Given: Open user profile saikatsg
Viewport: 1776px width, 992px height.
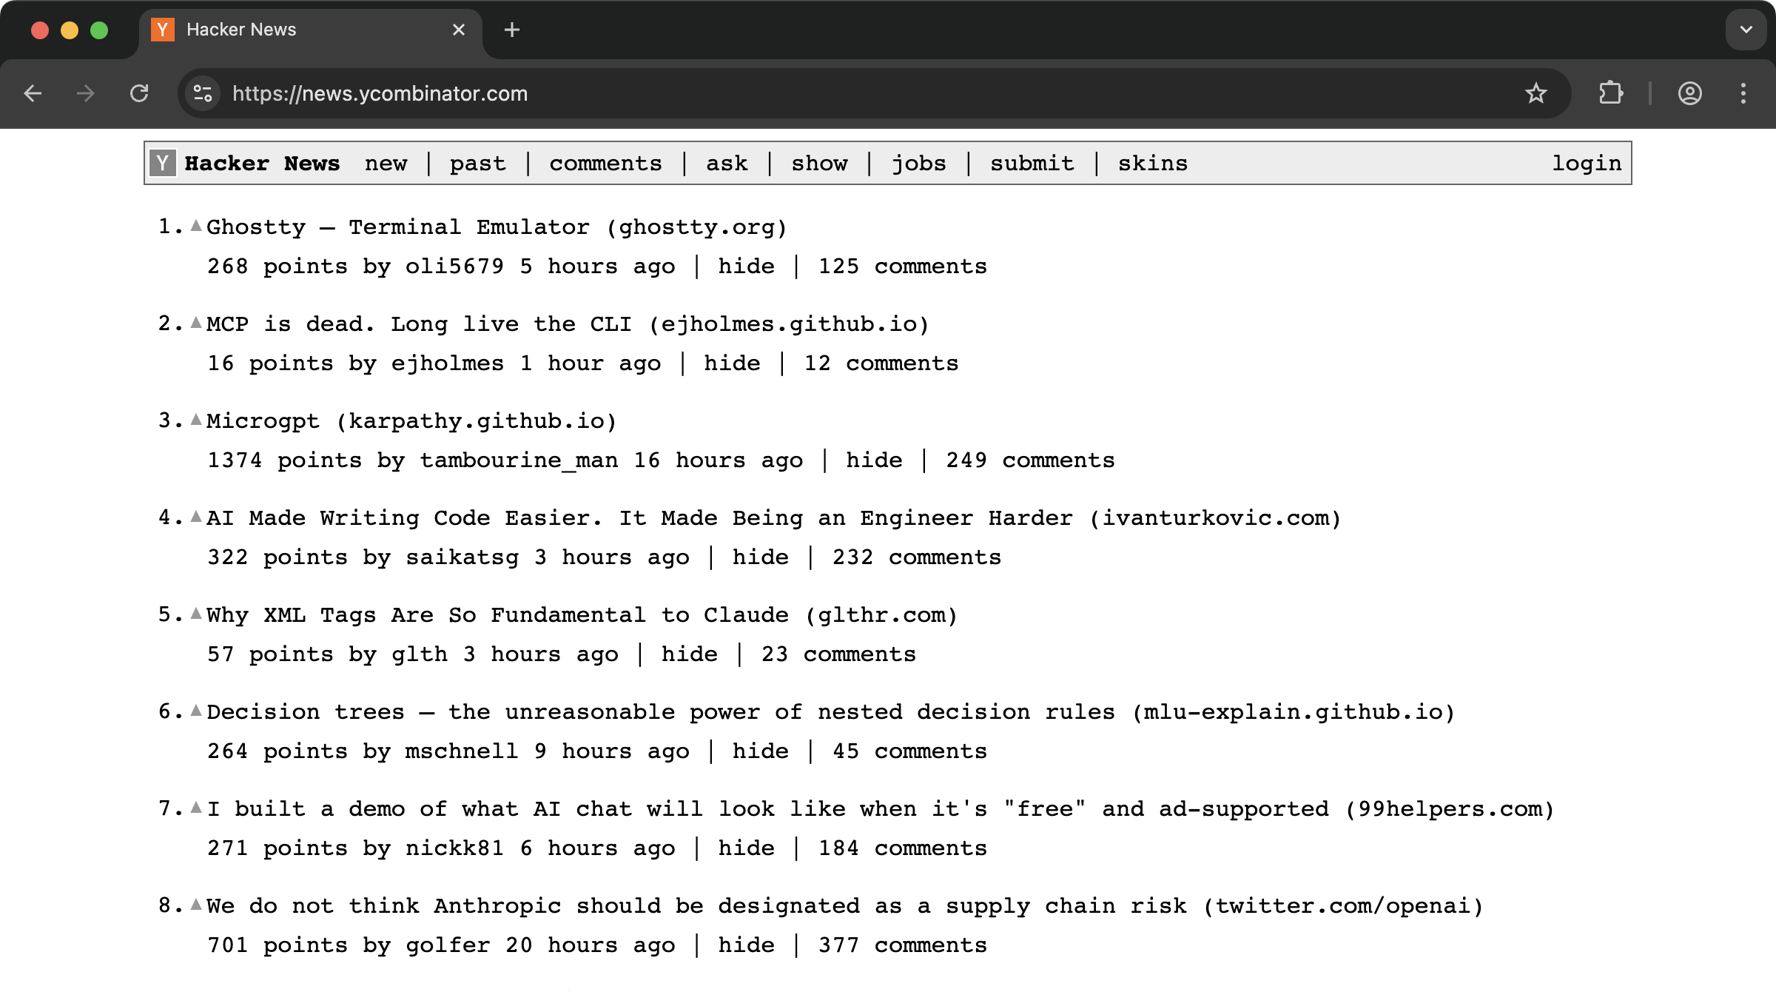Looking at the screenshot, I should point(462,557).
